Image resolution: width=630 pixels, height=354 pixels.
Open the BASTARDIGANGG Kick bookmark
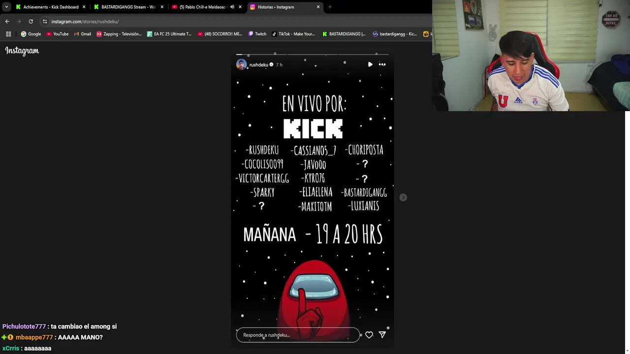[344, 34]
